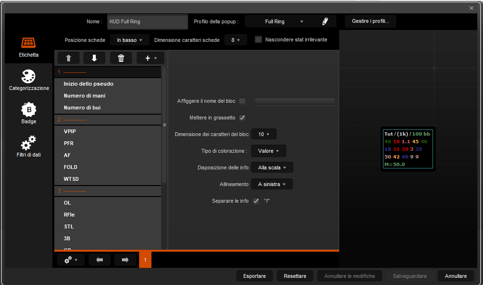Click the block name text field

pyautogui.click(x=294, y=101)
